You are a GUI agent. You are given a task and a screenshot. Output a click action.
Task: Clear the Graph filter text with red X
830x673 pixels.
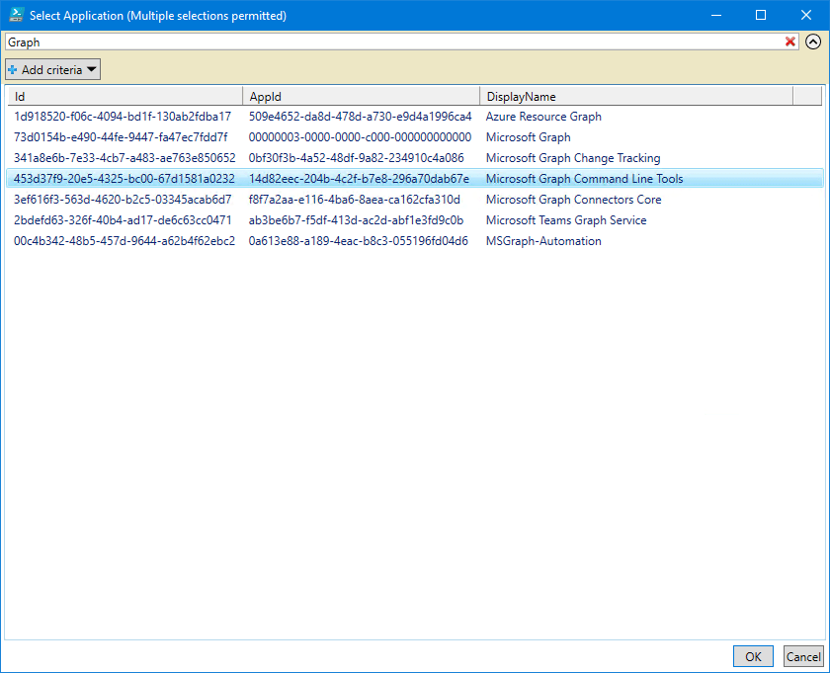790,42
